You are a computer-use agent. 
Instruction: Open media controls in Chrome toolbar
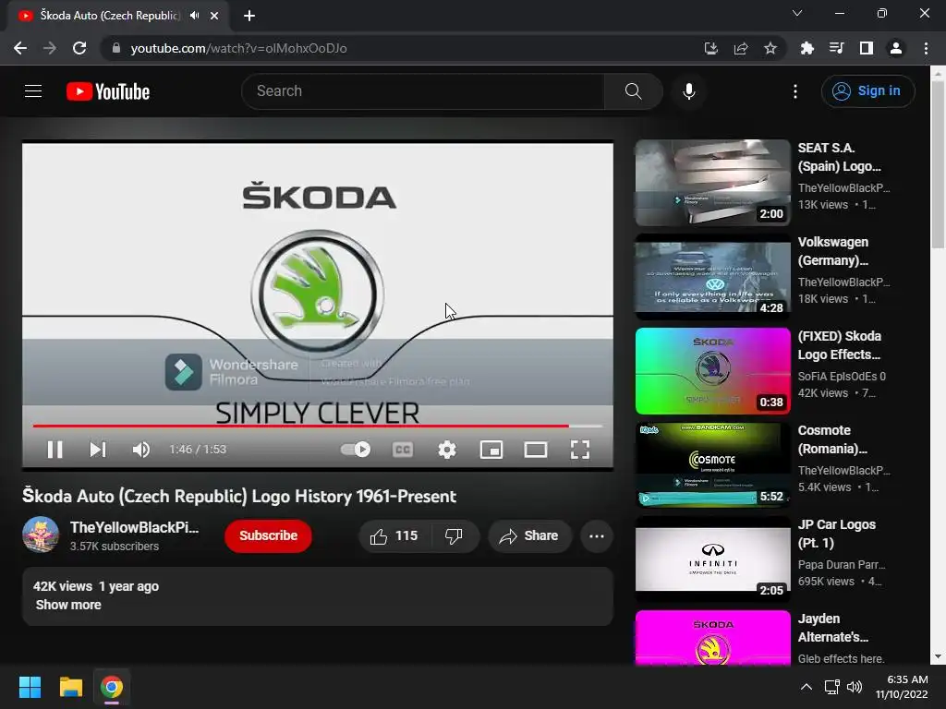(836, 48)
